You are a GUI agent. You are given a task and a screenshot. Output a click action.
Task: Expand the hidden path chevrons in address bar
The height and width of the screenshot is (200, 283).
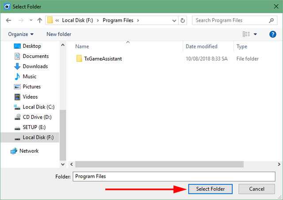coord(57,20)
